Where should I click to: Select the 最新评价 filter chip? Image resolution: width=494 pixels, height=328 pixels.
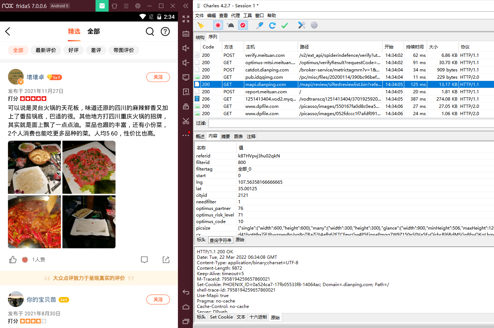(x=46, y=50)
